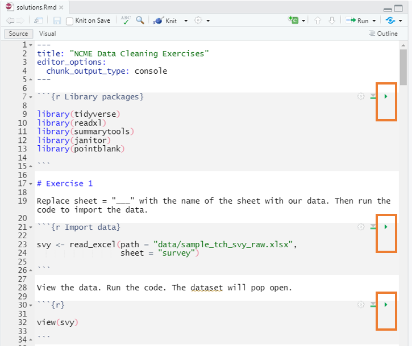The width and height of the screenshot is (412, 346).
Task: Open the Knit options dropdown arrow
Action: tap(184, 21)
